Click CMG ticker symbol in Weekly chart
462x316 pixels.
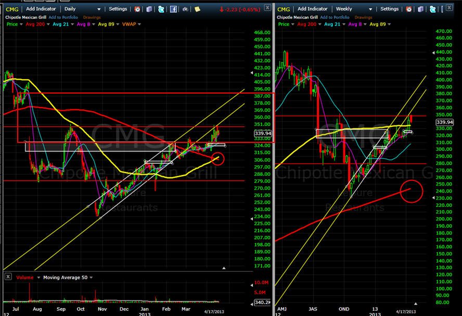tap(284, 9)
